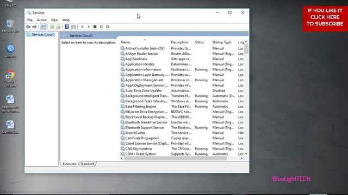Click horizontal scrollbar left arrow
The height and width of the screenshot is (195, 348).
click(x=122, y=158)
